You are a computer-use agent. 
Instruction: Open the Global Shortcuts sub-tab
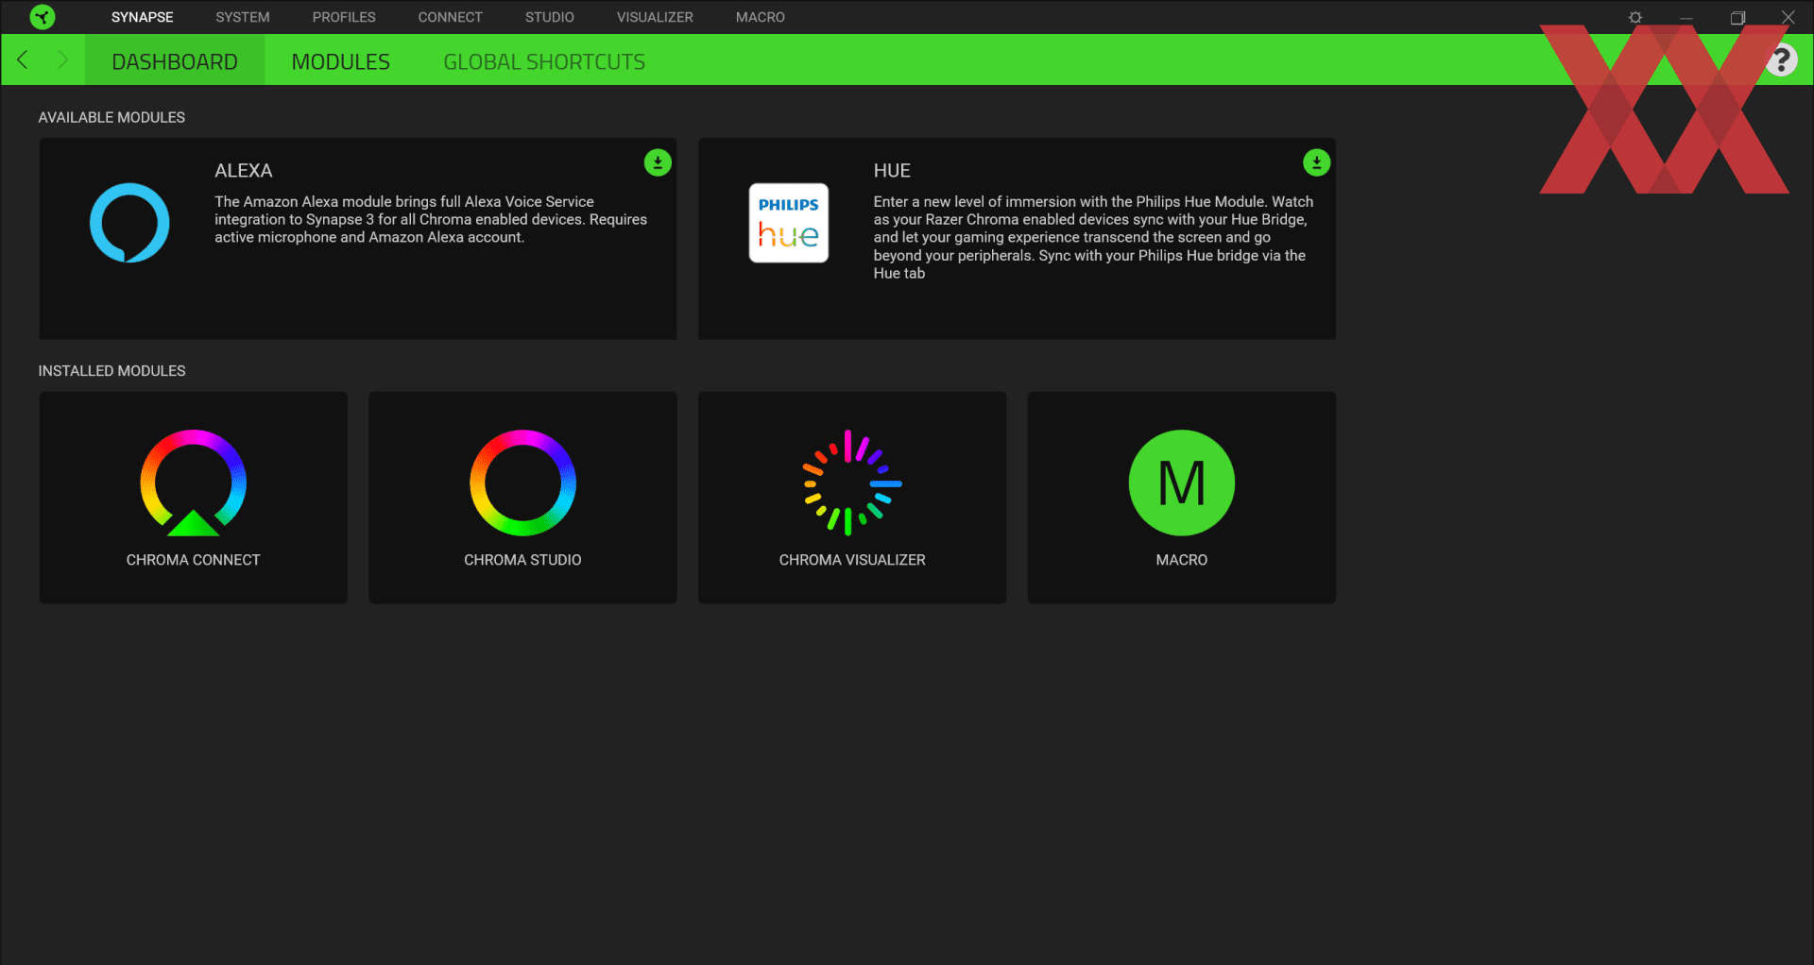pyautogui.click(x=544, y=61)
